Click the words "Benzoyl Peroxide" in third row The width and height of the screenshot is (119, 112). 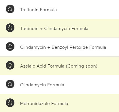(x=69, y=47)
